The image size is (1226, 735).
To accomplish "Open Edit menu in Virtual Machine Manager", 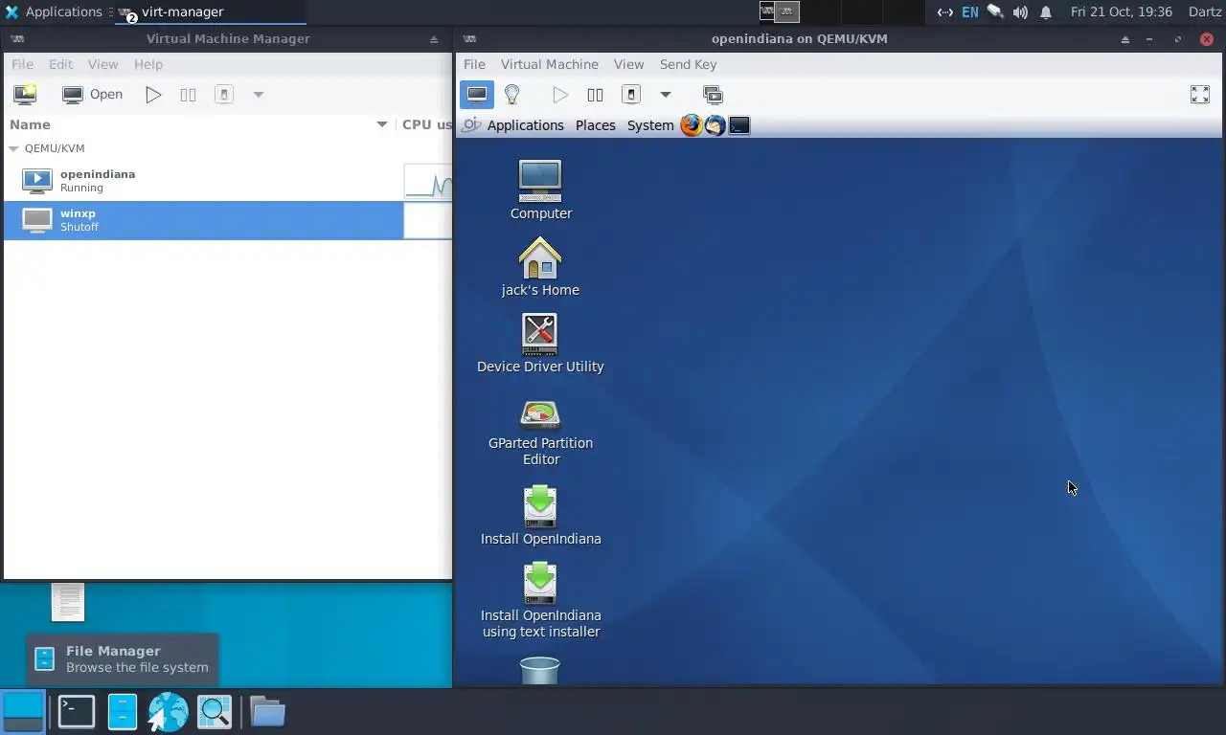I will click(x=60, y=64).
